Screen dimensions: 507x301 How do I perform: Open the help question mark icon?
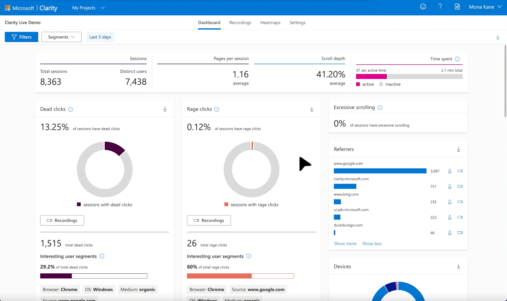coord(440,7)
